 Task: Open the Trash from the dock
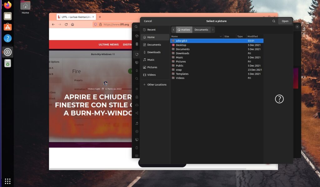tap(7, 63)
